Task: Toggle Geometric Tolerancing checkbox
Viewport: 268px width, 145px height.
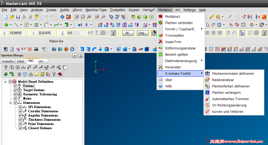Action: 15,94
